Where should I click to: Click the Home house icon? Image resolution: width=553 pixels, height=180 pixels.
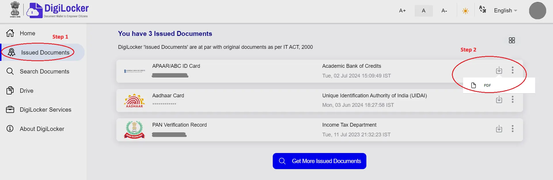[10, 33]
